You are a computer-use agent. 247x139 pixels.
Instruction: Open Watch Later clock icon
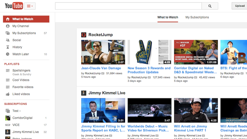8,54
